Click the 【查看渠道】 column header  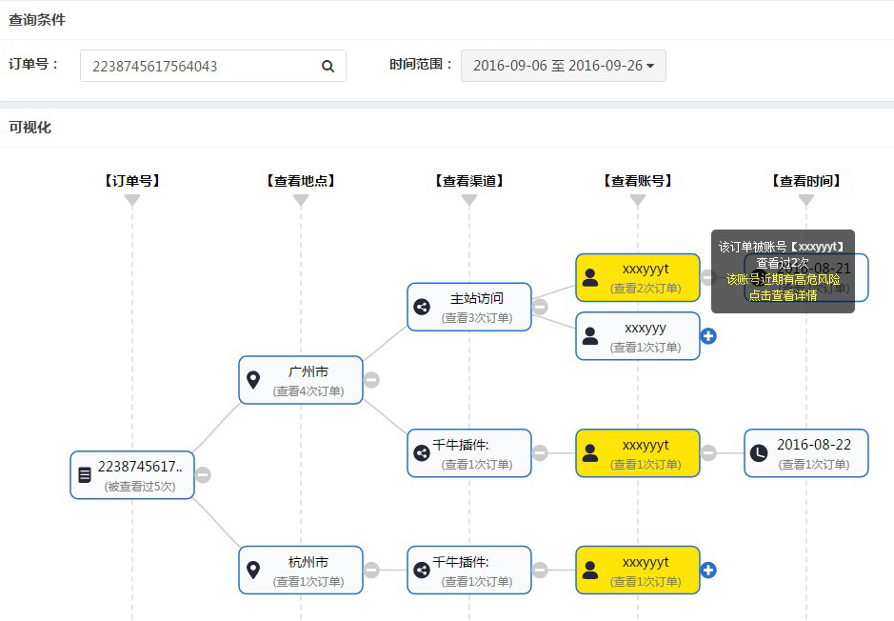point(469,181)
